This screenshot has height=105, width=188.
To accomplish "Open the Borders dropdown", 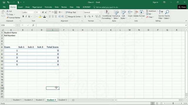I will coord(37,17).
